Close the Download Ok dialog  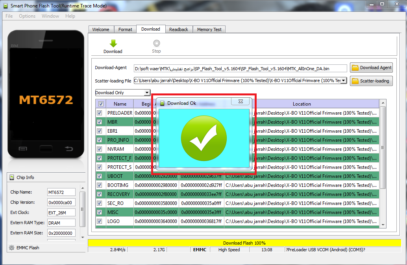click(240, 101)
